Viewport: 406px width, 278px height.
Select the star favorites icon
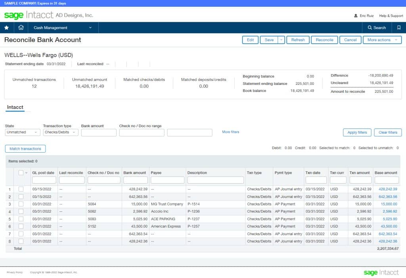pos(6,28)
